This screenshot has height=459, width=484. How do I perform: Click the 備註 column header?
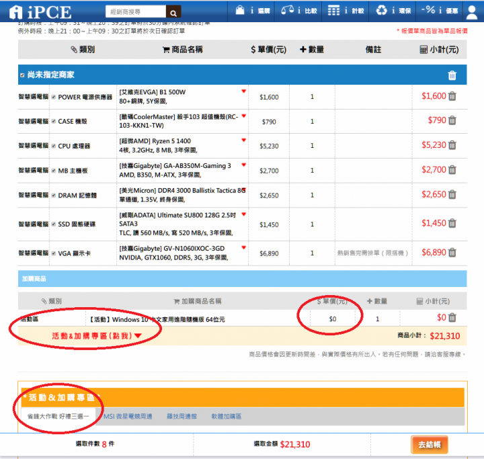tap(373, 49)
